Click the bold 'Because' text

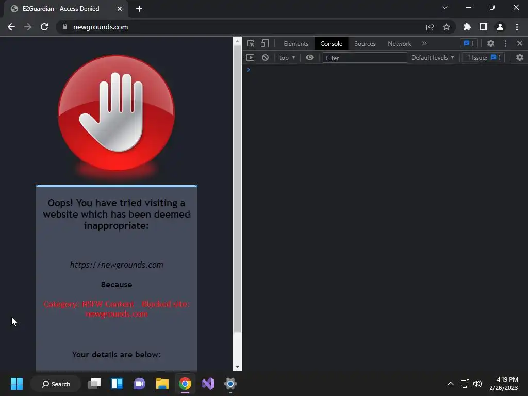(x=117, y=285)
